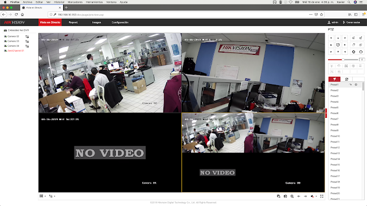Select the bottom-left NO VIDEO camera window

(x=110, y=153)
